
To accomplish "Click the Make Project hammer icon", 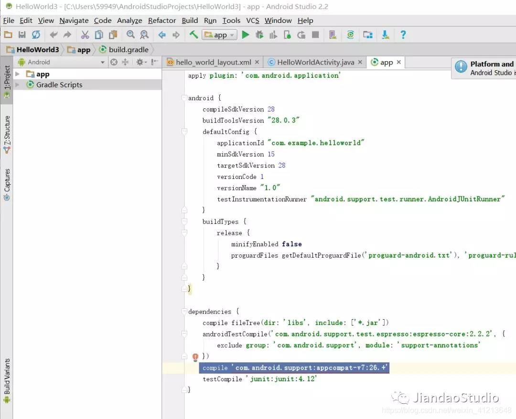I will click(x=193, y=34).
